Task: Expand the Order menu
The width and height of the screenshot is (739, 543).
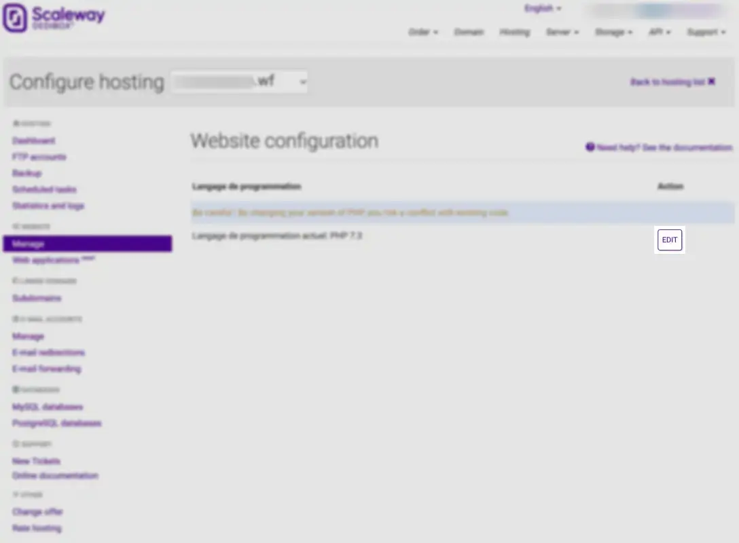Action: [x=423, y=32]
